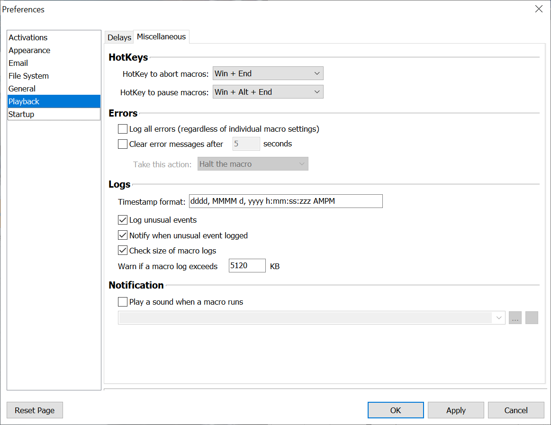The width and height of the screenshot is (551, 425).
Task: Toggle Clear error messages after checkbox
Action: click(x=123, y=144)
